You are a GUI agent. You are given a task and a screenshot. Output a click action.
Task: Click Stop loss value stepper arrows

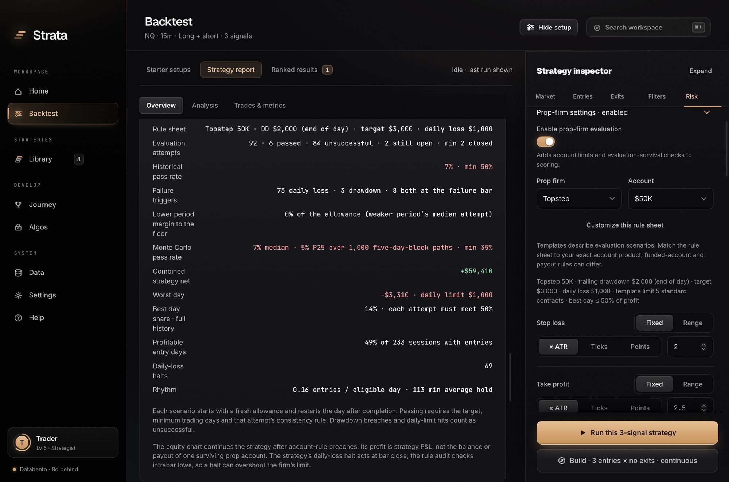click(x=703, y=347)
